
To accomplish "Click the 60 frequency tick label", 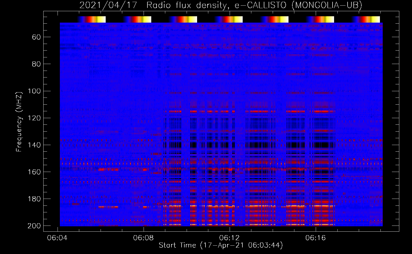I will (36, 37).
